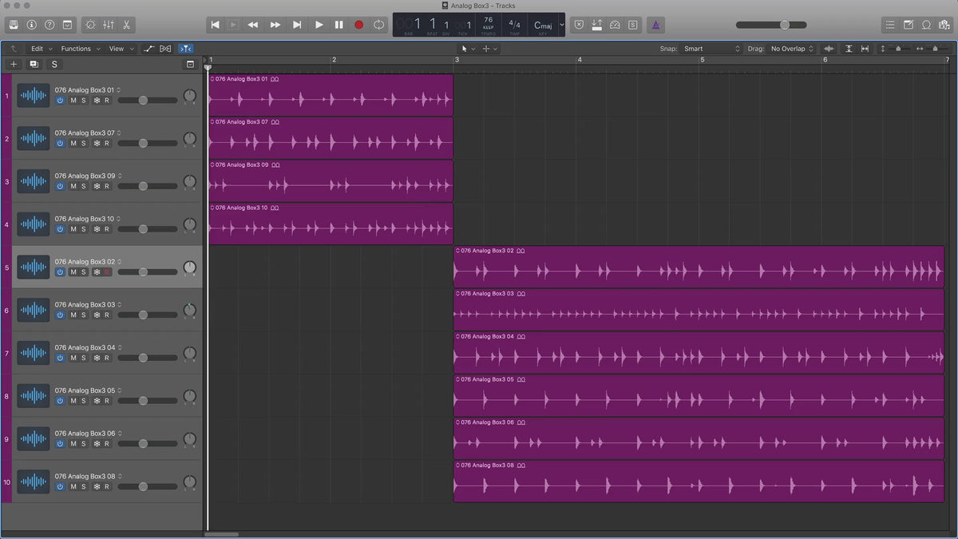Open the Drag No Overlap dropdown
The width and height of the screenshot is (958, 539).
coord(792,49)
